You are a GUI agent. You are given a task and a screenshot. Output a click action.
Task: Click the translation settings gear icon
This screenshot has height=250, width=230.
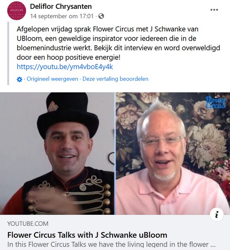(x=20, y=79)
